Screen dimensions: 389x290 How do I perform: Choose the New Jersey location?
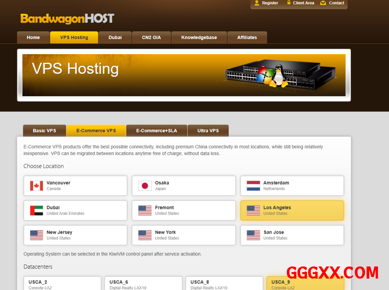pos(75,235)
